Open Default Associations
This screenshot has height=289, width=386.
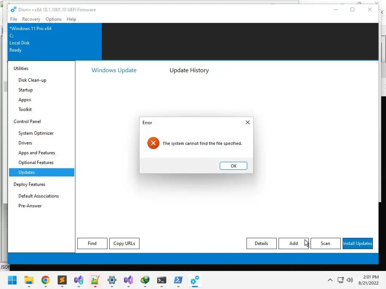(39, 196)
